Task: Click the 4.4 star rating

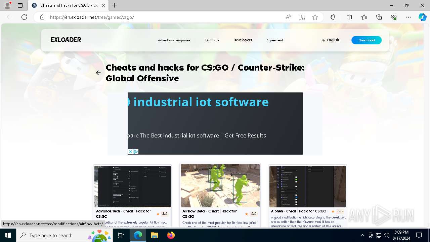Action: pos(251,214)
